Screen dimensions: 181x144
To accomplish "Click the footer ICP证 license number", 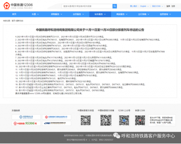I will [x=102, y=140].
